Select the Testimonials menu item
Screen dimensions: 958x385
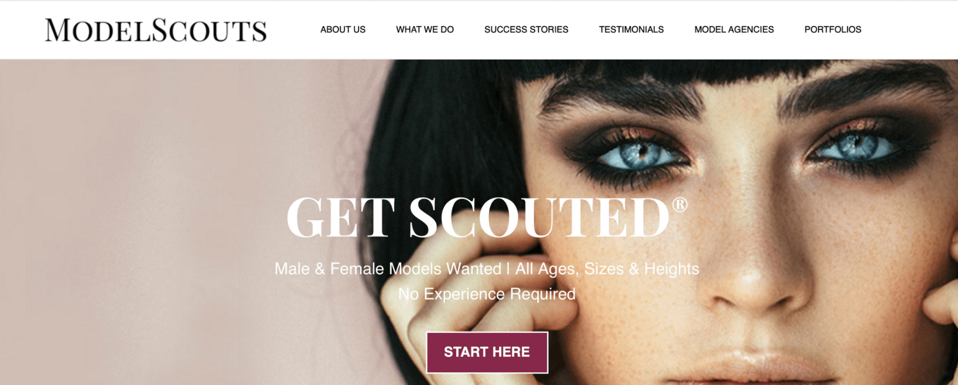(x=631, y=29)
